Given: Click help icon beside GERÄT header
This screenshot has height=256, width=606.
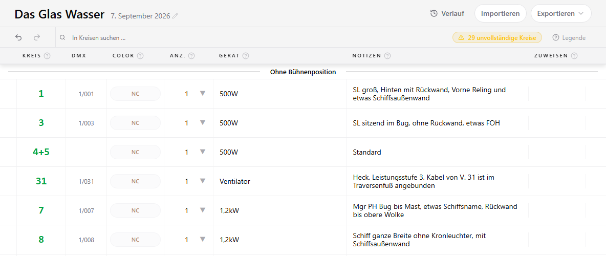Looking at the screenshot, I should [245, 56].
